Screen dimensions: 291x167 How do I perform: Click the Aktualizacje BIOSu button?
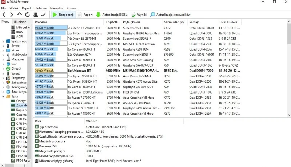tap(112, 15)
